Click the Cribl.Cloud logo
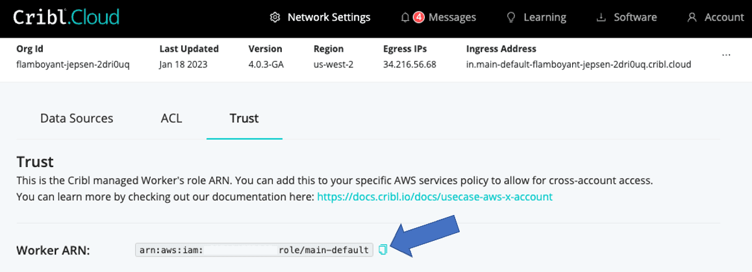 click(66, 17)
